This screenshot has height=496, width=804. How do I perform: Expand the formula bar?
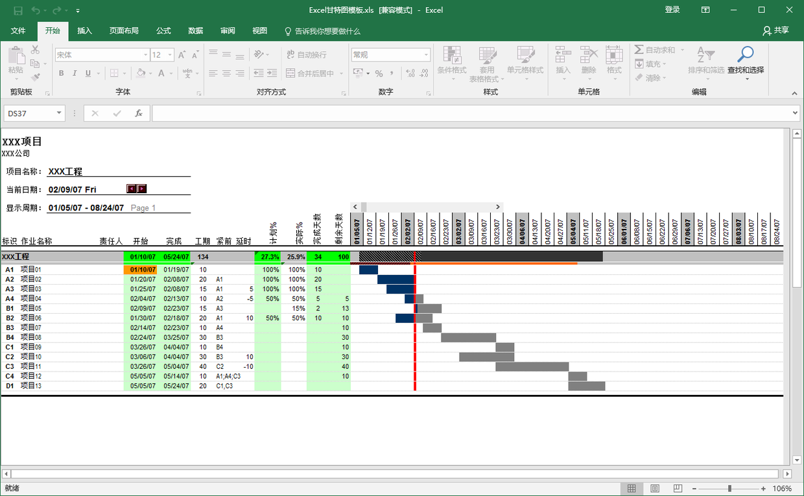[x=796, y=113]
